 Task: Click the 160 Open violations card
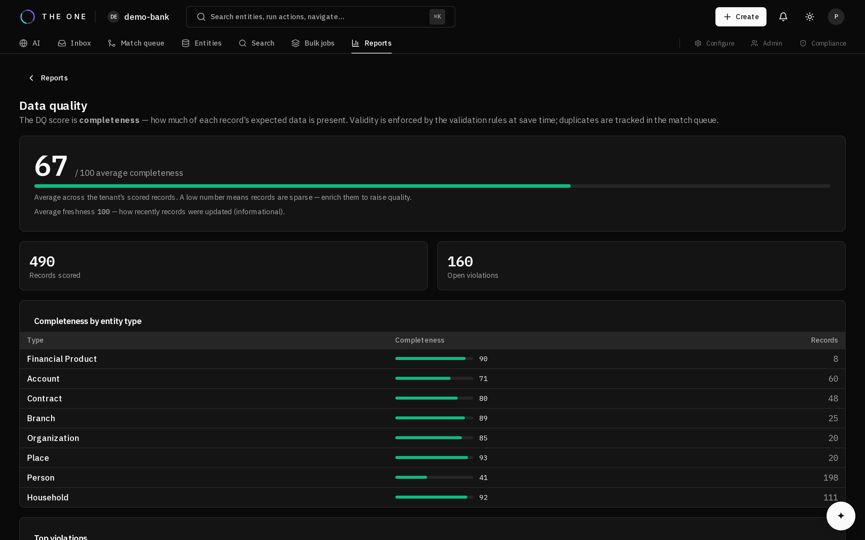click(x=641, y=266)
